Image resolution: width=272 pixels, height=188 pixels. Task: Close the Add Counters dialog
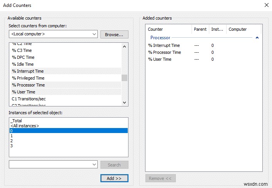tap(267, 5)
